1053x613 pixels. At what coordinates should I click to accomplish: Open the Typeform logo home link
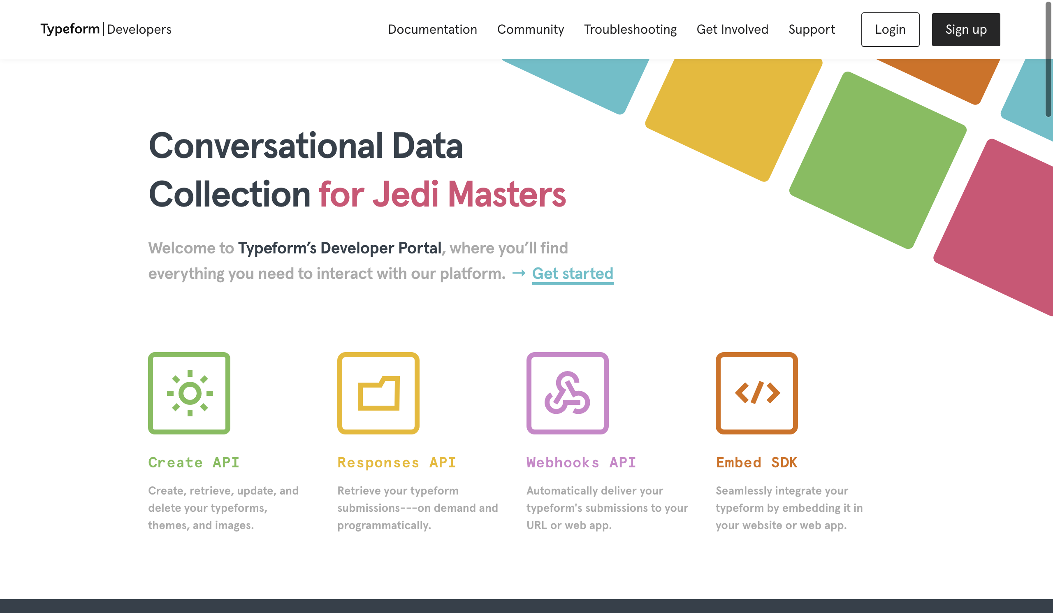tap(70, 29)
